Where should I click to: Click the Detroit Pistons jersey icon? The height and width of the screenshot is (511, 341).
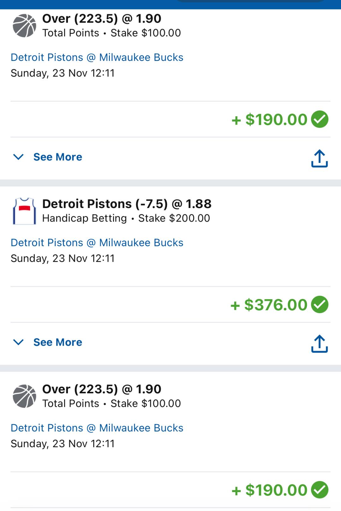click(x=24, y=211)
